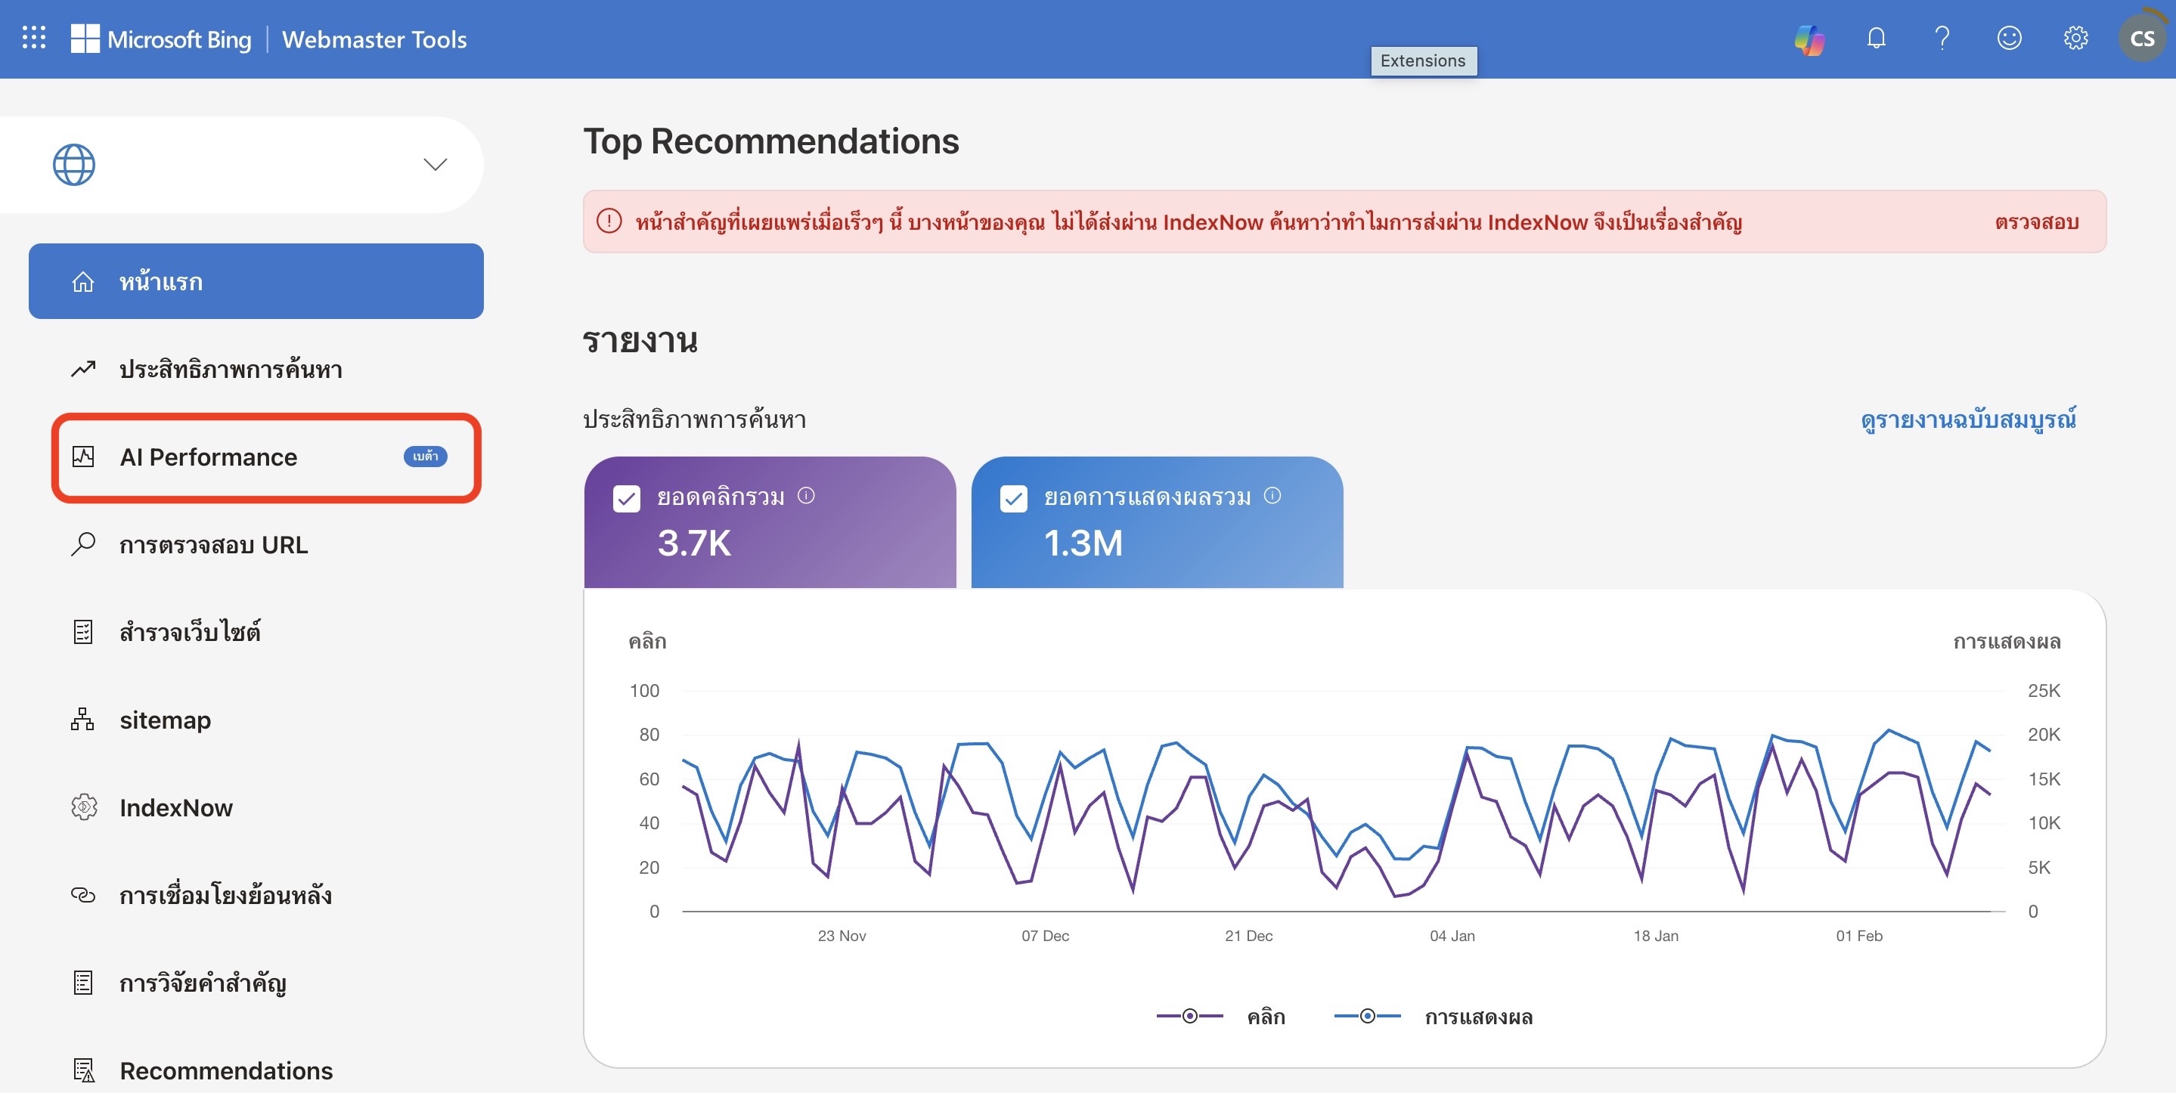Open AI Performance in the sidebar
The image size is (2176, 1093).
(x=208, y=457)
